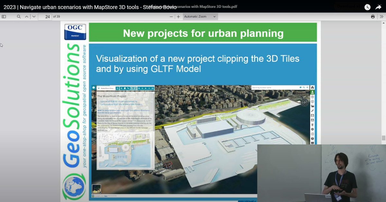
Task: Click the Home icon in MapStore sidebar
Action: tap(312, 88)
